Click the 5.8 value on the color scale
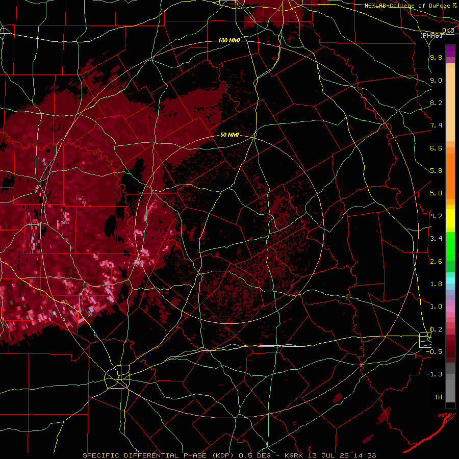 click(x=436, y=171)
